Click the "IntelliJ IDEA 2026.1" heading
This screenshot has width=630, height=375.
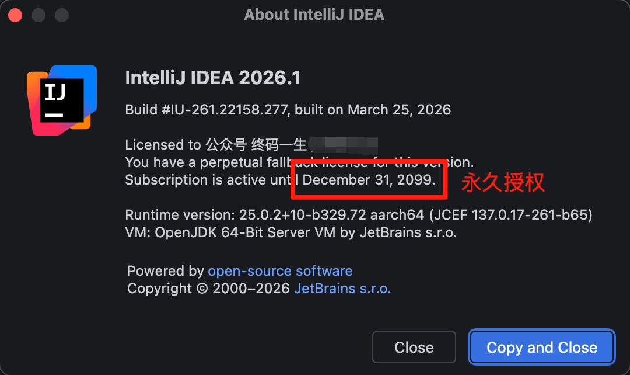coord(213,78)
